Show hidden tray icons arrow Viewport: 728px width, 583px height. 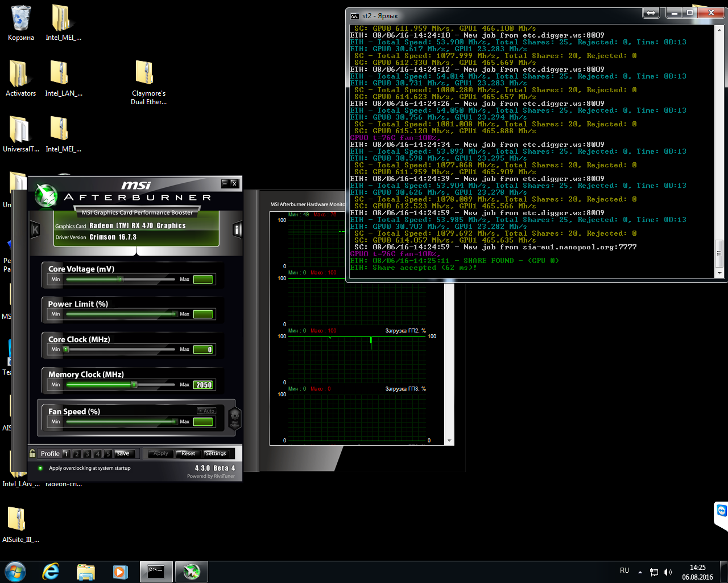[640, 572]
